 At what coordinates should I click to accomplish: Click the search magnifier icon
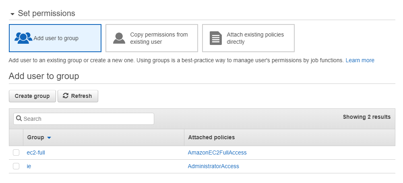tap(19, 118)
